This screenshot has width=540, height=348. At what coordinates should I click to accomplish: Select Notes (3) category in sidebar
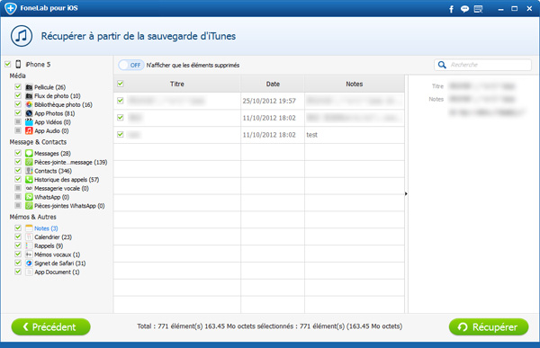click(46, 228)
